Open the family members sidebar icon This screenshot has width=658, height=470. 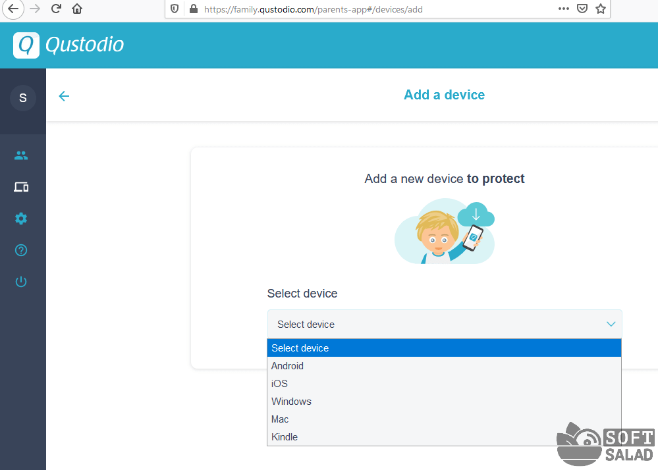point(21,155)
